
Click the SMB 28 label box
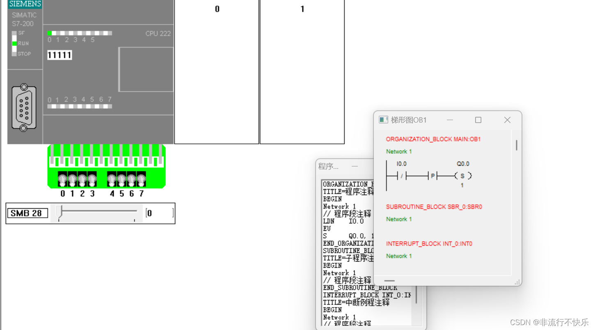[x=27, y=213]
